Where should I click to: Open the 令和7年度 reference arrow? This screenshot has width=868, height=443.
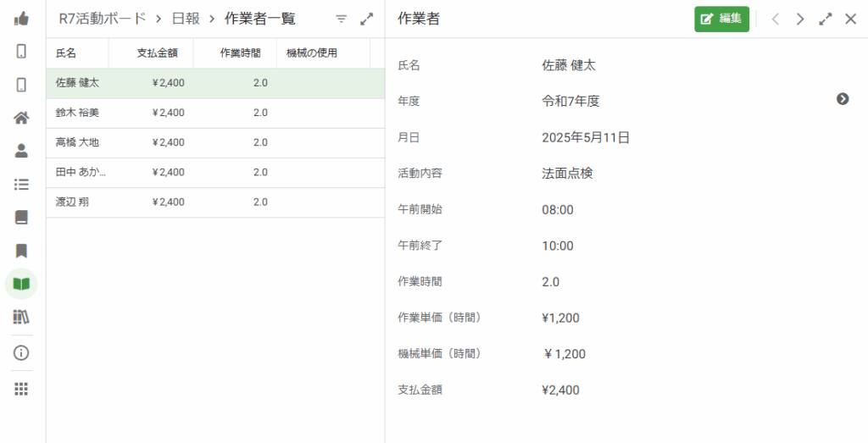(843, 99)
